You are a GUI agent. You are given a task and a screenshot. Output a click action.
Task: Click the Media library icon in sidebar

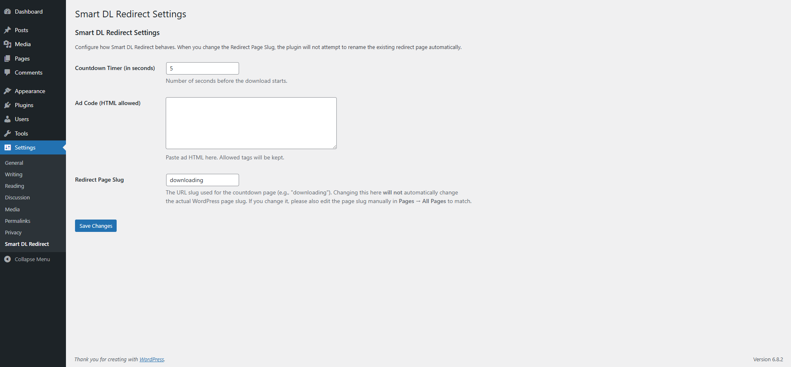[7, 44]
